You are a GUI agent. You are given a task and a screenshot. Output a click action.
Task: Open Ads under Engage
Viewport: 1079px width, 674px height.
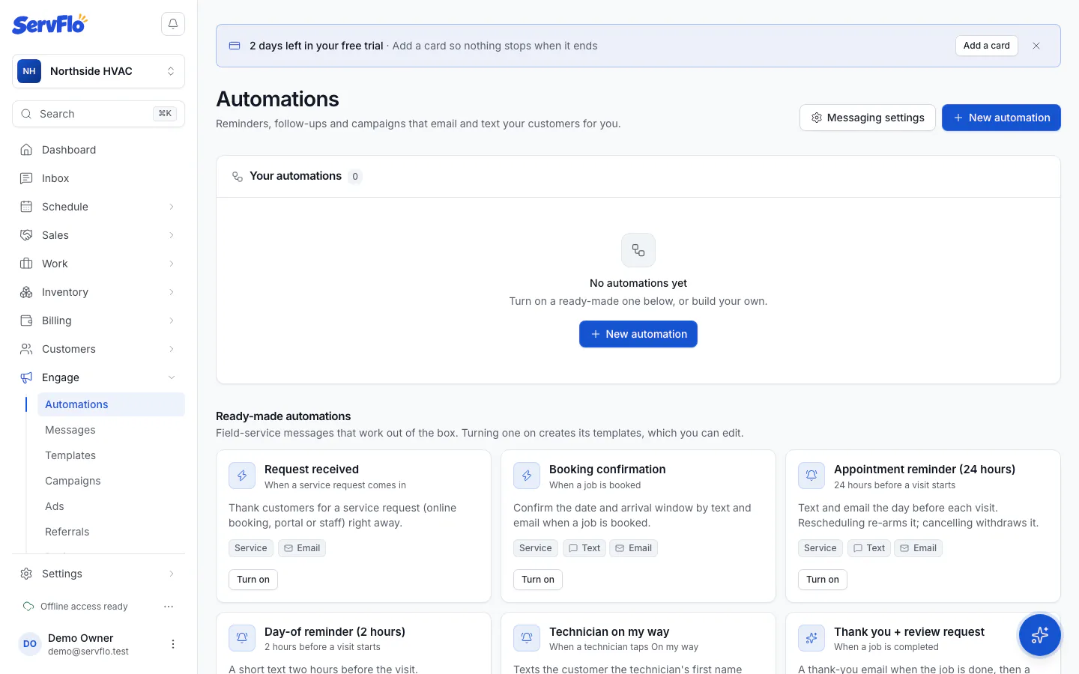111,506
